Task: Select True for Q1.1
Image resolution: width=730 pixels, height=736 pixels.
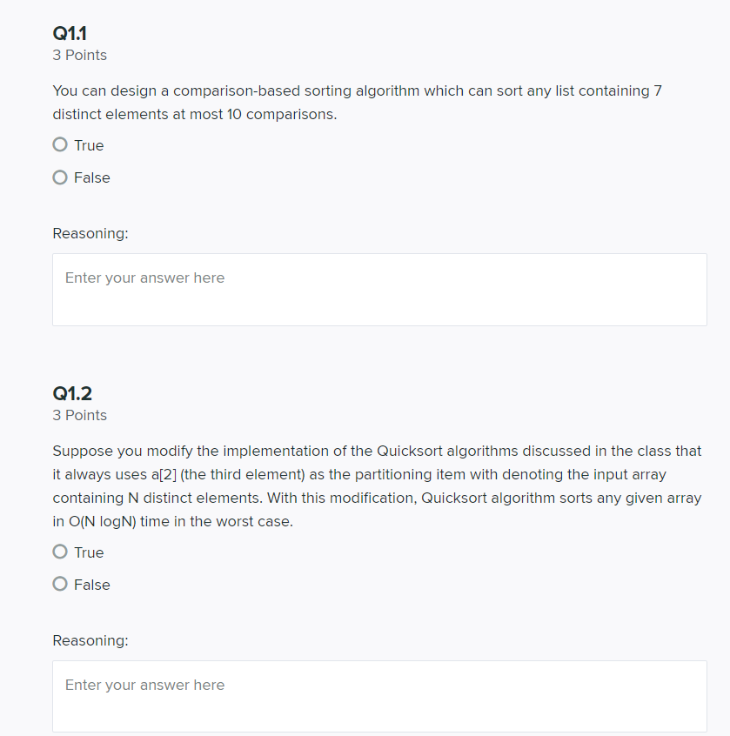Action: click(59, 144)
